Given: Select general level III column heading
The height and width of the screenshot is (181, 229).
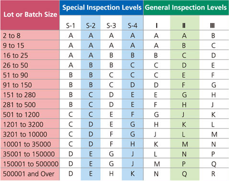Looking at the screenshot, I should (x=212, y=25).
